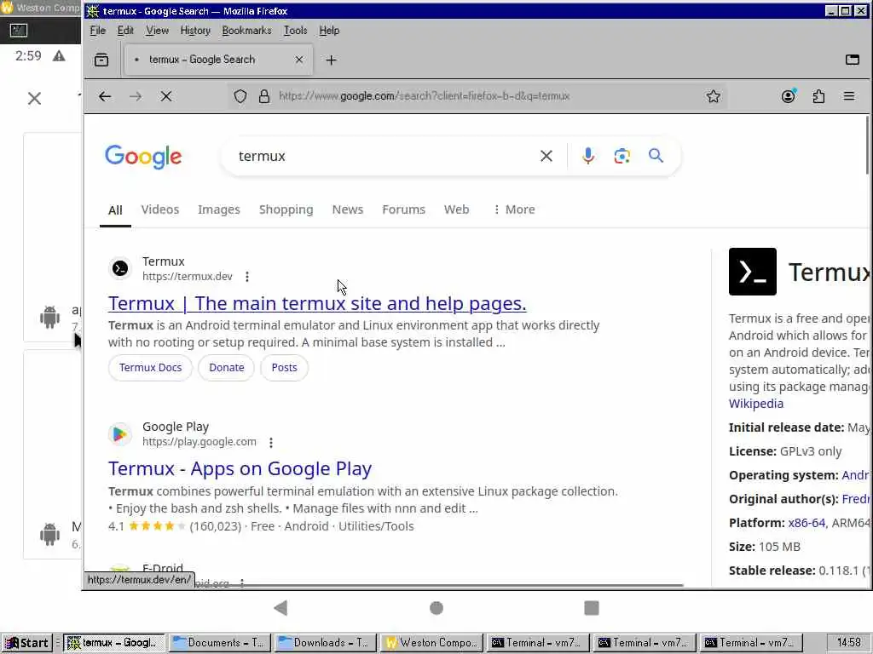Click the Firefox forward arrow
This screenshot has width=873, height=654.
(x=136, y=96)
